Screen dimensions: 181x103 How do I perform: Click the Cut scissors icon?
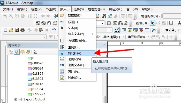(30, 30)
